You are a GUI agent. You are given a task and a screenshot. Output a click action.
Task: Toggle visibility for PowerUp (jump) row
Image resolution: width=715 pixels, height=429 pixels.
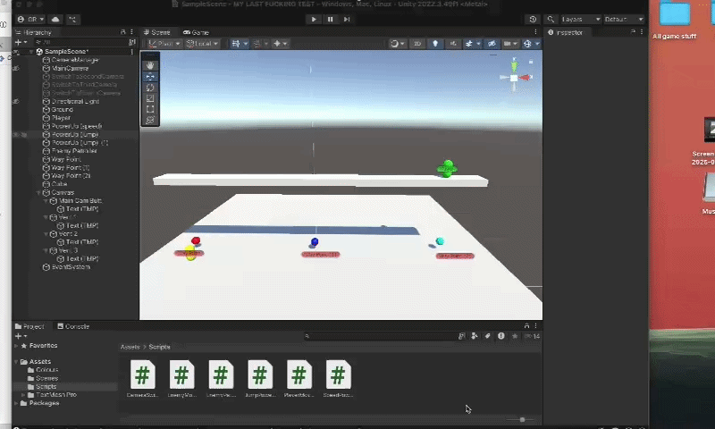click(x=16, y=134)
